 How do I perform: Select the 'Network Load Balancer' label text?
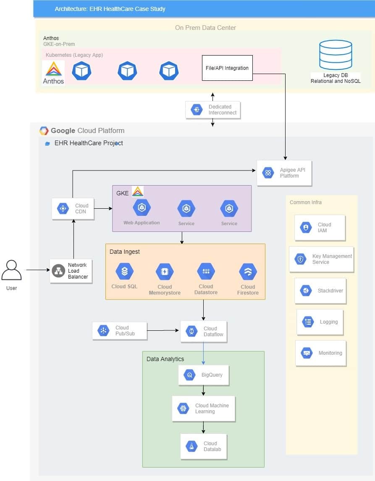[x=78, y=271]
